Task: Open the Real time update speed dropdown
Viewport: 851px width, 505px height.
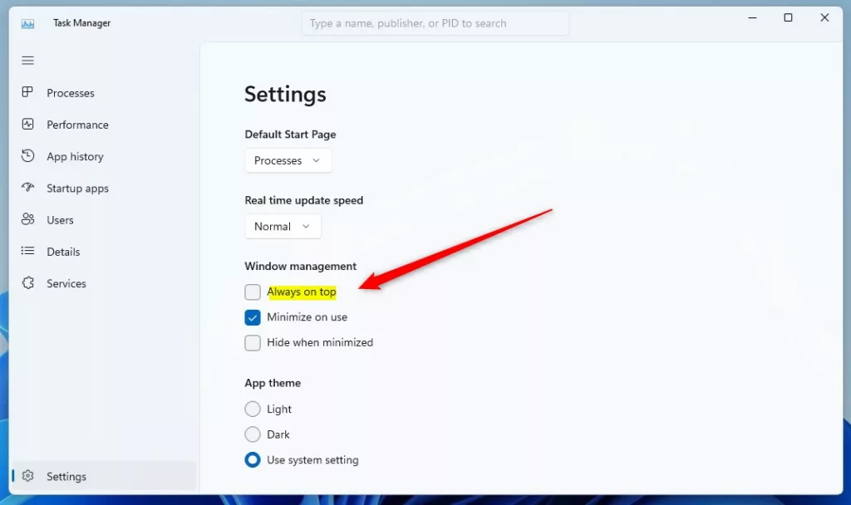Action: pos(283,226)
